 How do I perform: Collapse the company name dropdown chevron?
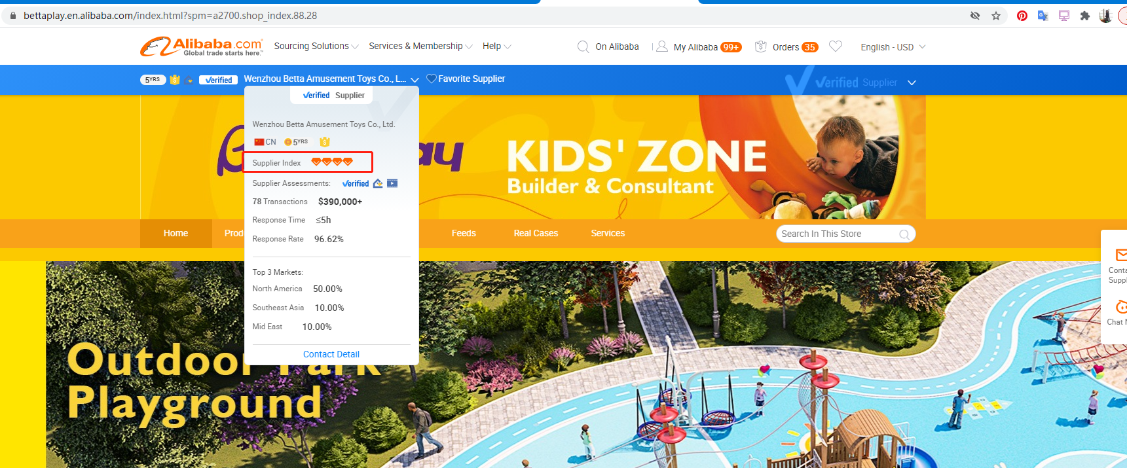(415, 80)
